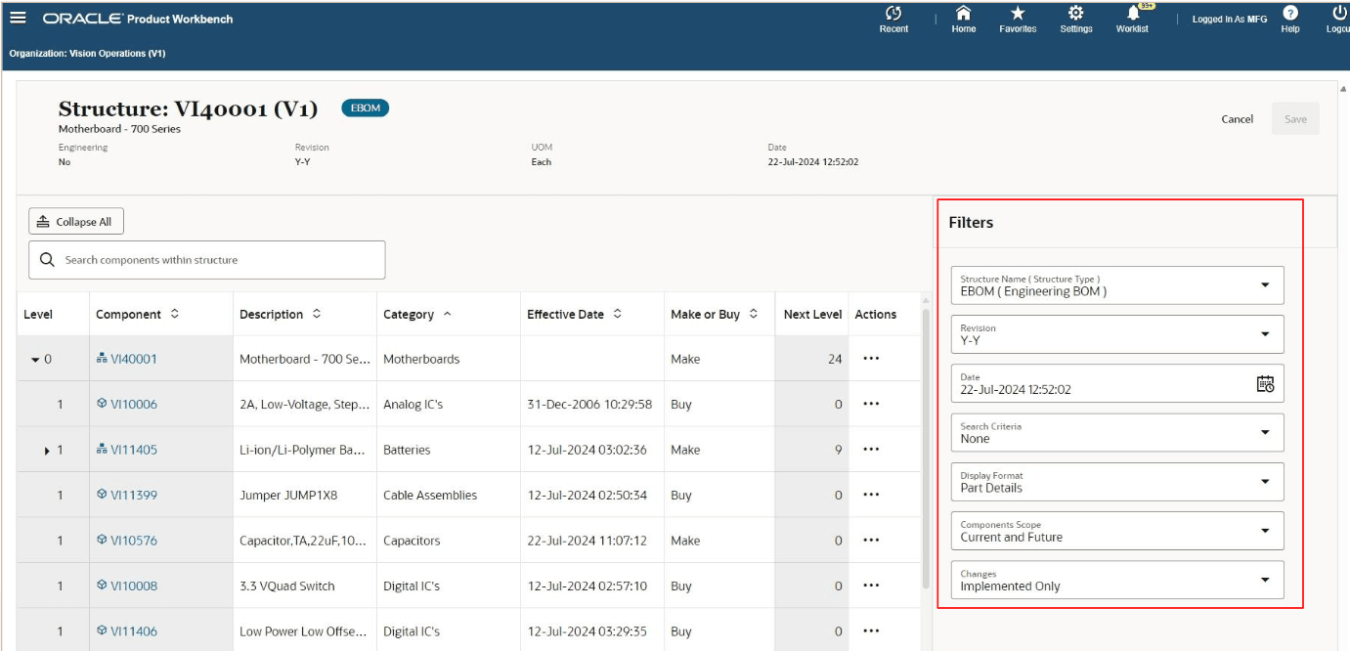The height and width of the screenshot is (651, 1350).
Task: Open the VI10008 component link
Action: [x=134, y=586]
